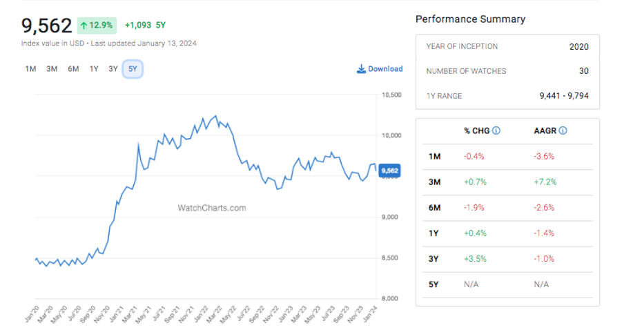
Task: Select the 1M time range tab
Action: tap(30, 69)
